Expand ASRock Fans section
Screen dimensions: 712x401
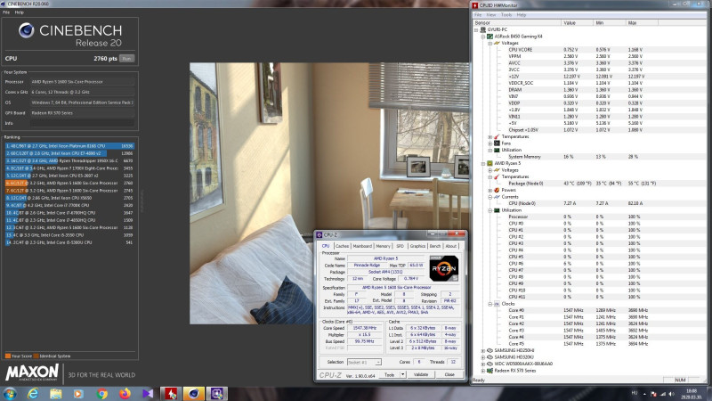(x=490, y=143)
